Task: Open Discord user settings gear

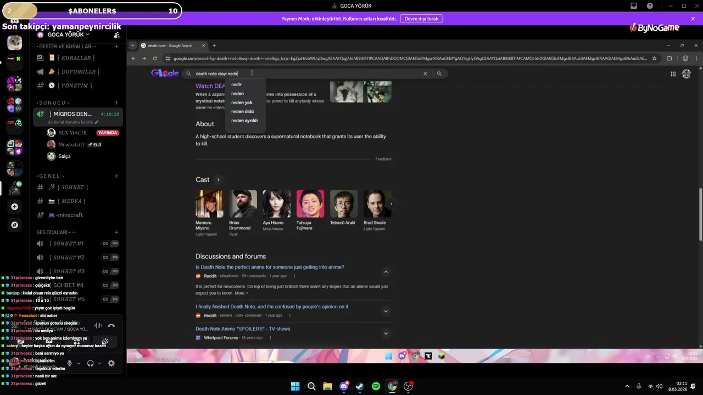Action: click(111, 363)
